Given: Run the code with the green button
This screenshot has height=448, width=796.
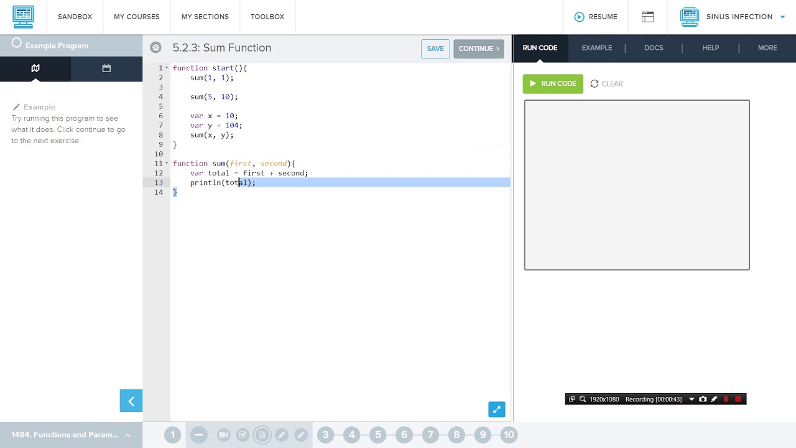Looking at the screenshot, I should (x=553, y=83).
